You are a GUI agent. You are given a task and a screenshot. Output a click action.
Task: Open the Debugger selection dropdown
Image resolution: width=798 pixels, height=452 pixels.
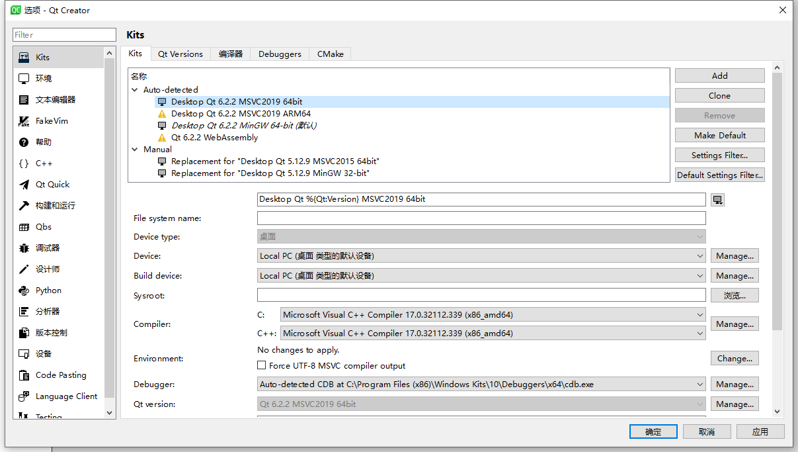coord(699,384)
